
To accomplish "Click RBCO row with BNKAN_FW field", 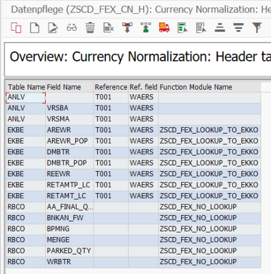I will [x=134, y=218].
